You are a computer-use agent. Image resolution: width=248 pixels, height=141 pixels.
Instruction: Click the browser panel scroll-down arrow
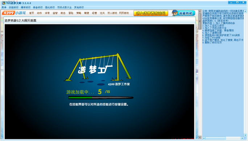[200, 137]
